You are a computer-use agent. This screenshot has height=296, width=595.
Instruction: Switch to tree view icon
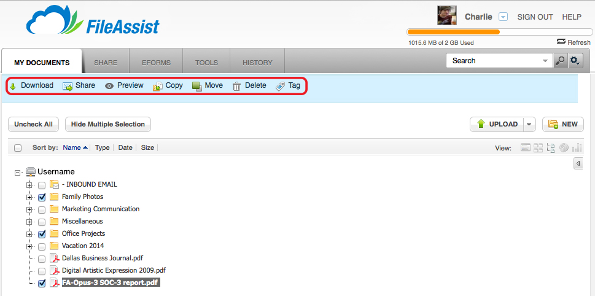pos(551,148)
